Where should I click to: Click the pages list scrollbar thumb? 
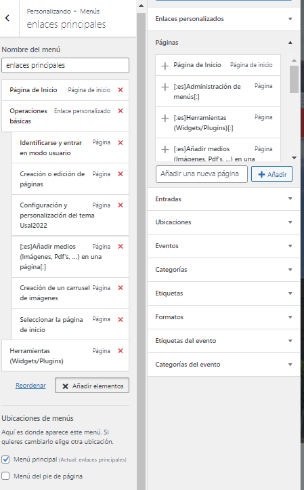coord(294,79)
